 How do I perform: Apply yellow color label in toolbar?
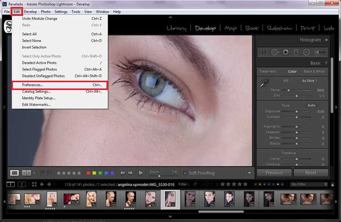[94, 173]
